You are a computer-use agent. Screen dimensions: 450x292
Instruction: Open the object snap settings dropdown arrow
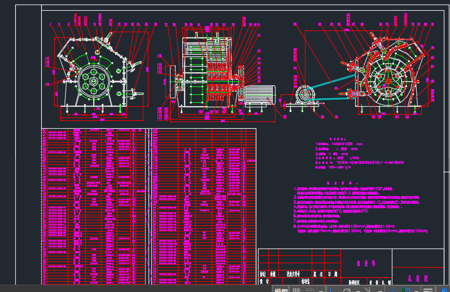[415, 290]
